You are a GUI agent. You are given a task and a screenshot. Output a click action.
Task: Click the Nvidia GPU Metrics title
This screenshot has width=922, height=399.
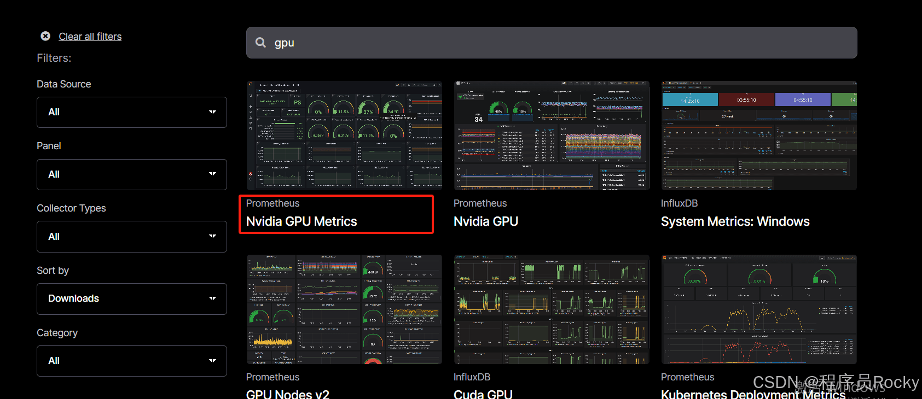tap(301, 221)
